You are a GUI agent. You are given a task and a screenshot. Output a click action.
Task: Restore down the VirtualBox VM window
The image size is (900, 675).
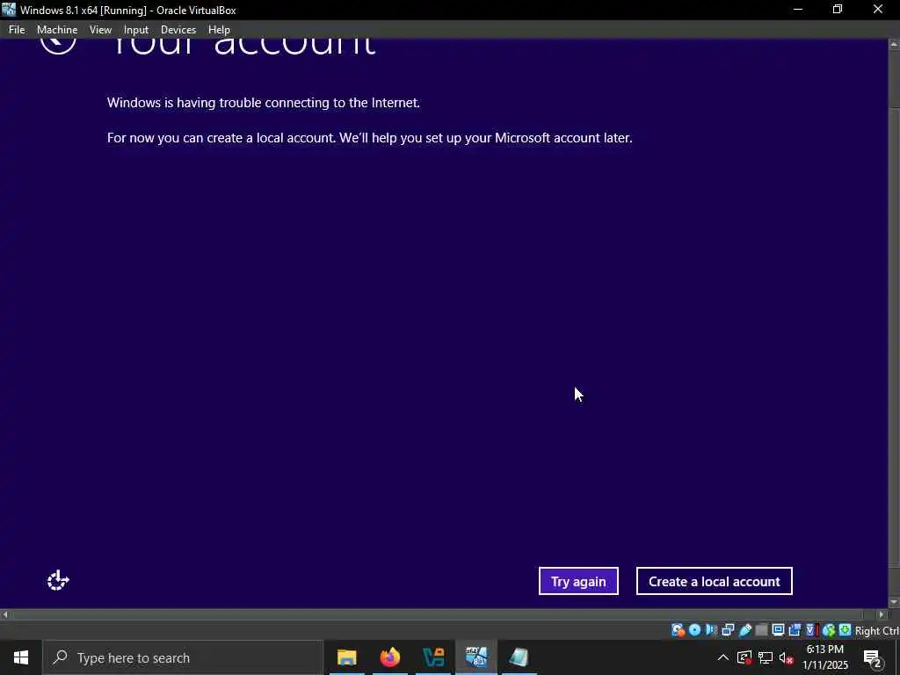[x=838, y=10]
